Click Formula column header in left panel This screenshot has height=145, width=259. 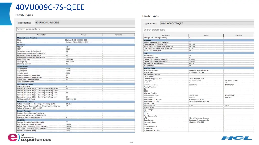point(118,35)
